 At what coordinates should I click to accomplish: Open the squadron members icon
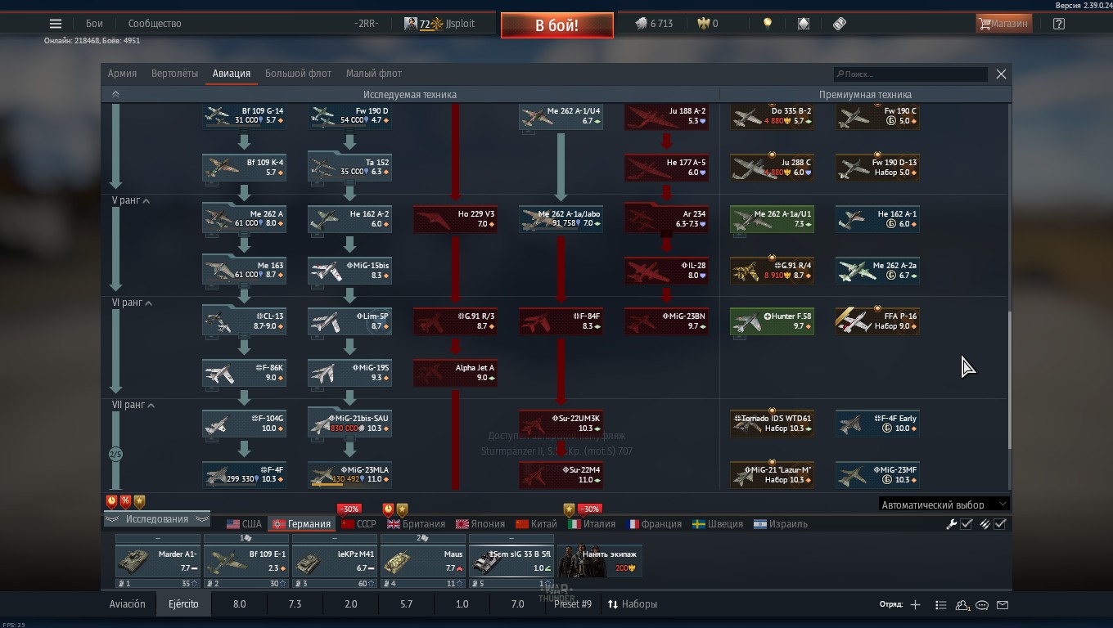click(x=962, y=605)
